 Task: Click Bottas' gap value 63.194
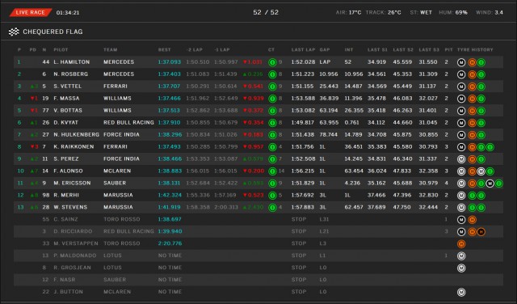[329, 111]
